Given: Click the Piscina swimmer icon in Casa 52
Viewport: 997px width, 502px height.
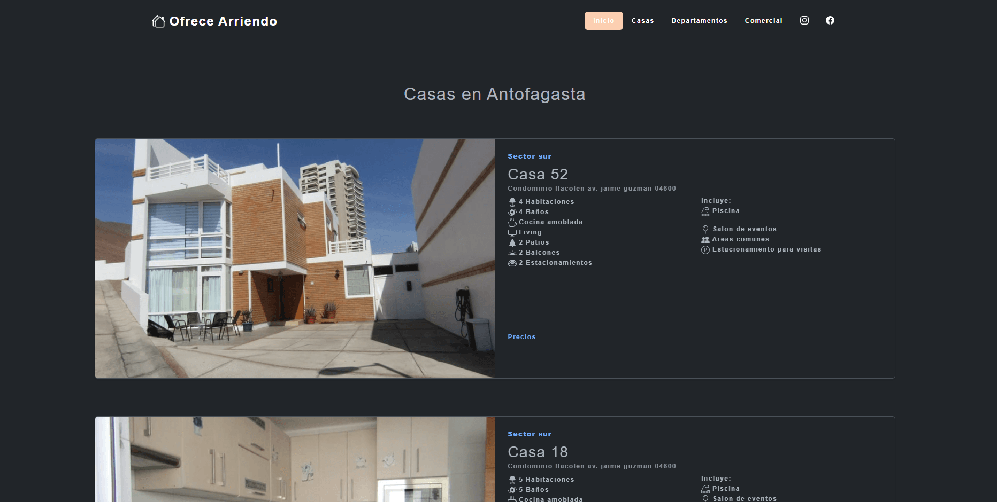Looking at the screenshot, I should (705, 211).
